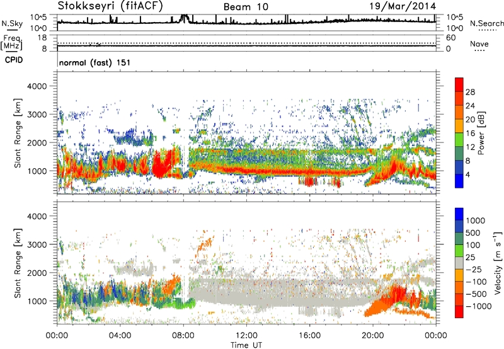504x349 pixels.
Task: Click the 04:00 time tick label
Action: pos(120,336)
